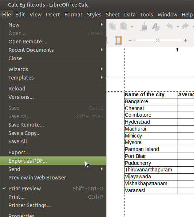Open the Window menu
194x217 pixels.
coord(167,15)
